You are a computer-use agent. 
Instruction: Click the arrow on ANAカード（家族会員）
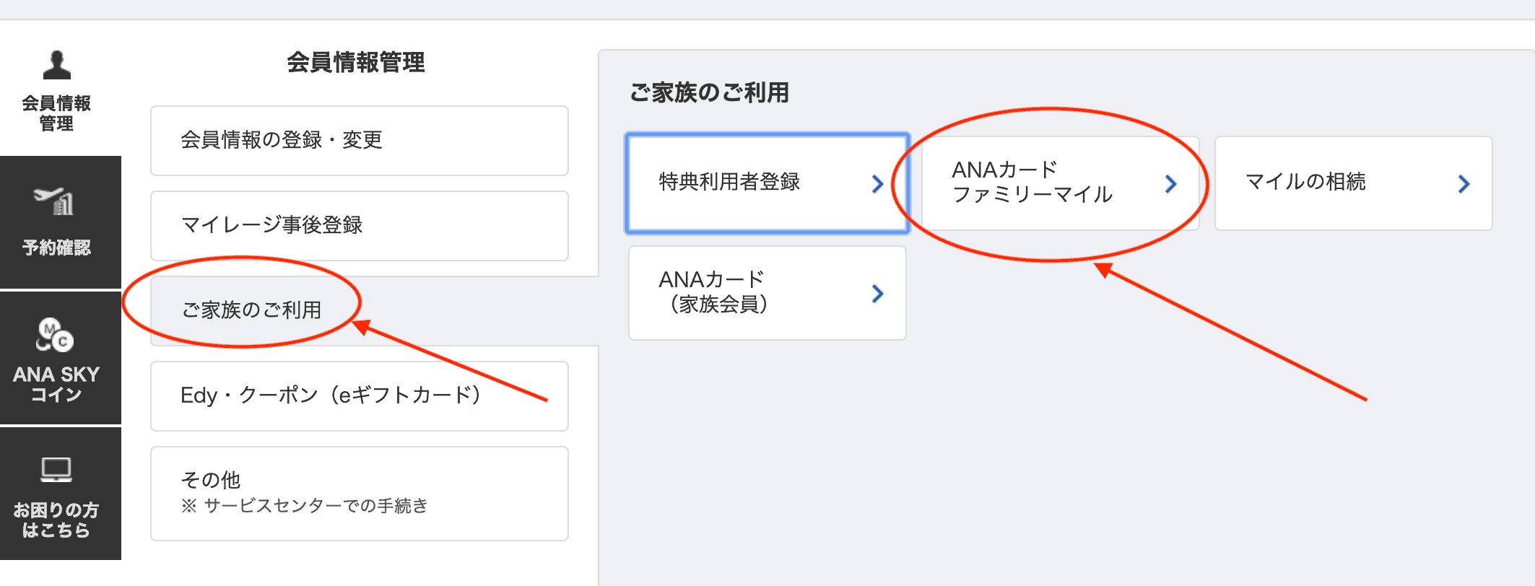coord(878,293)
